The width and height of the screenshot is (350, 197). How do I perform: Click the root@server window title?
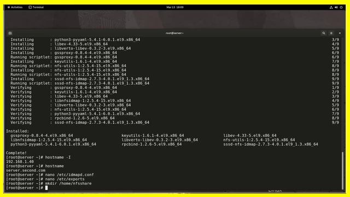(x=174, y=33)
